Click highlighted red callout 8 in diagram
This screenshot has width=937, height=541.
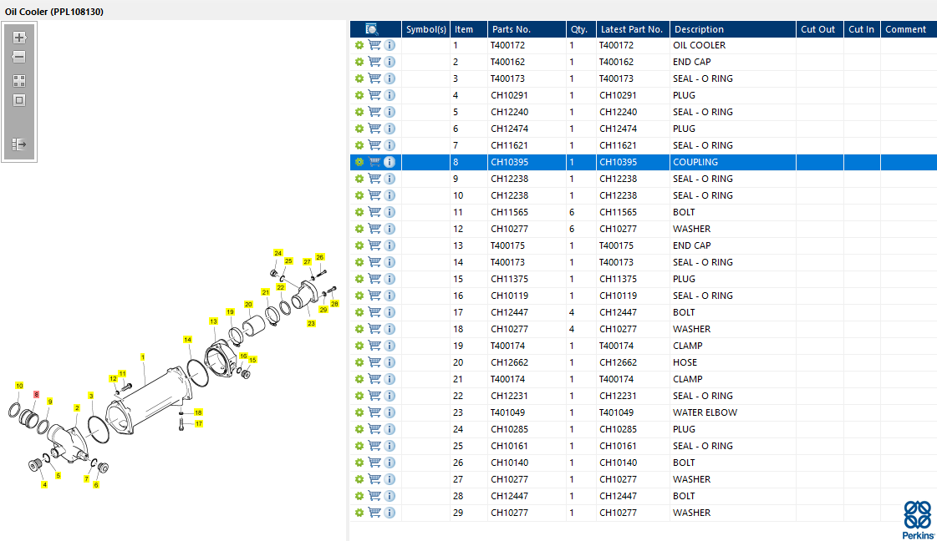click(x=37, y=395)
